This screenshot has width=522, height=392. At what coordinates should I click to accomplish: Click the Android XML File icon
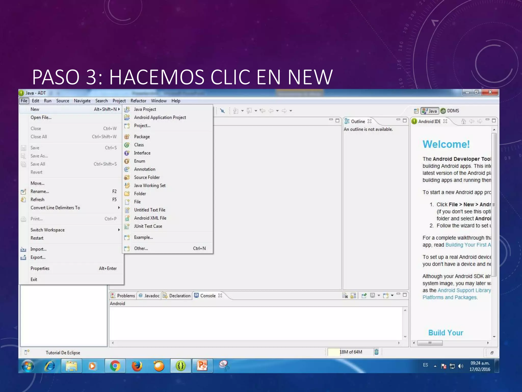(x=127, y=218)
